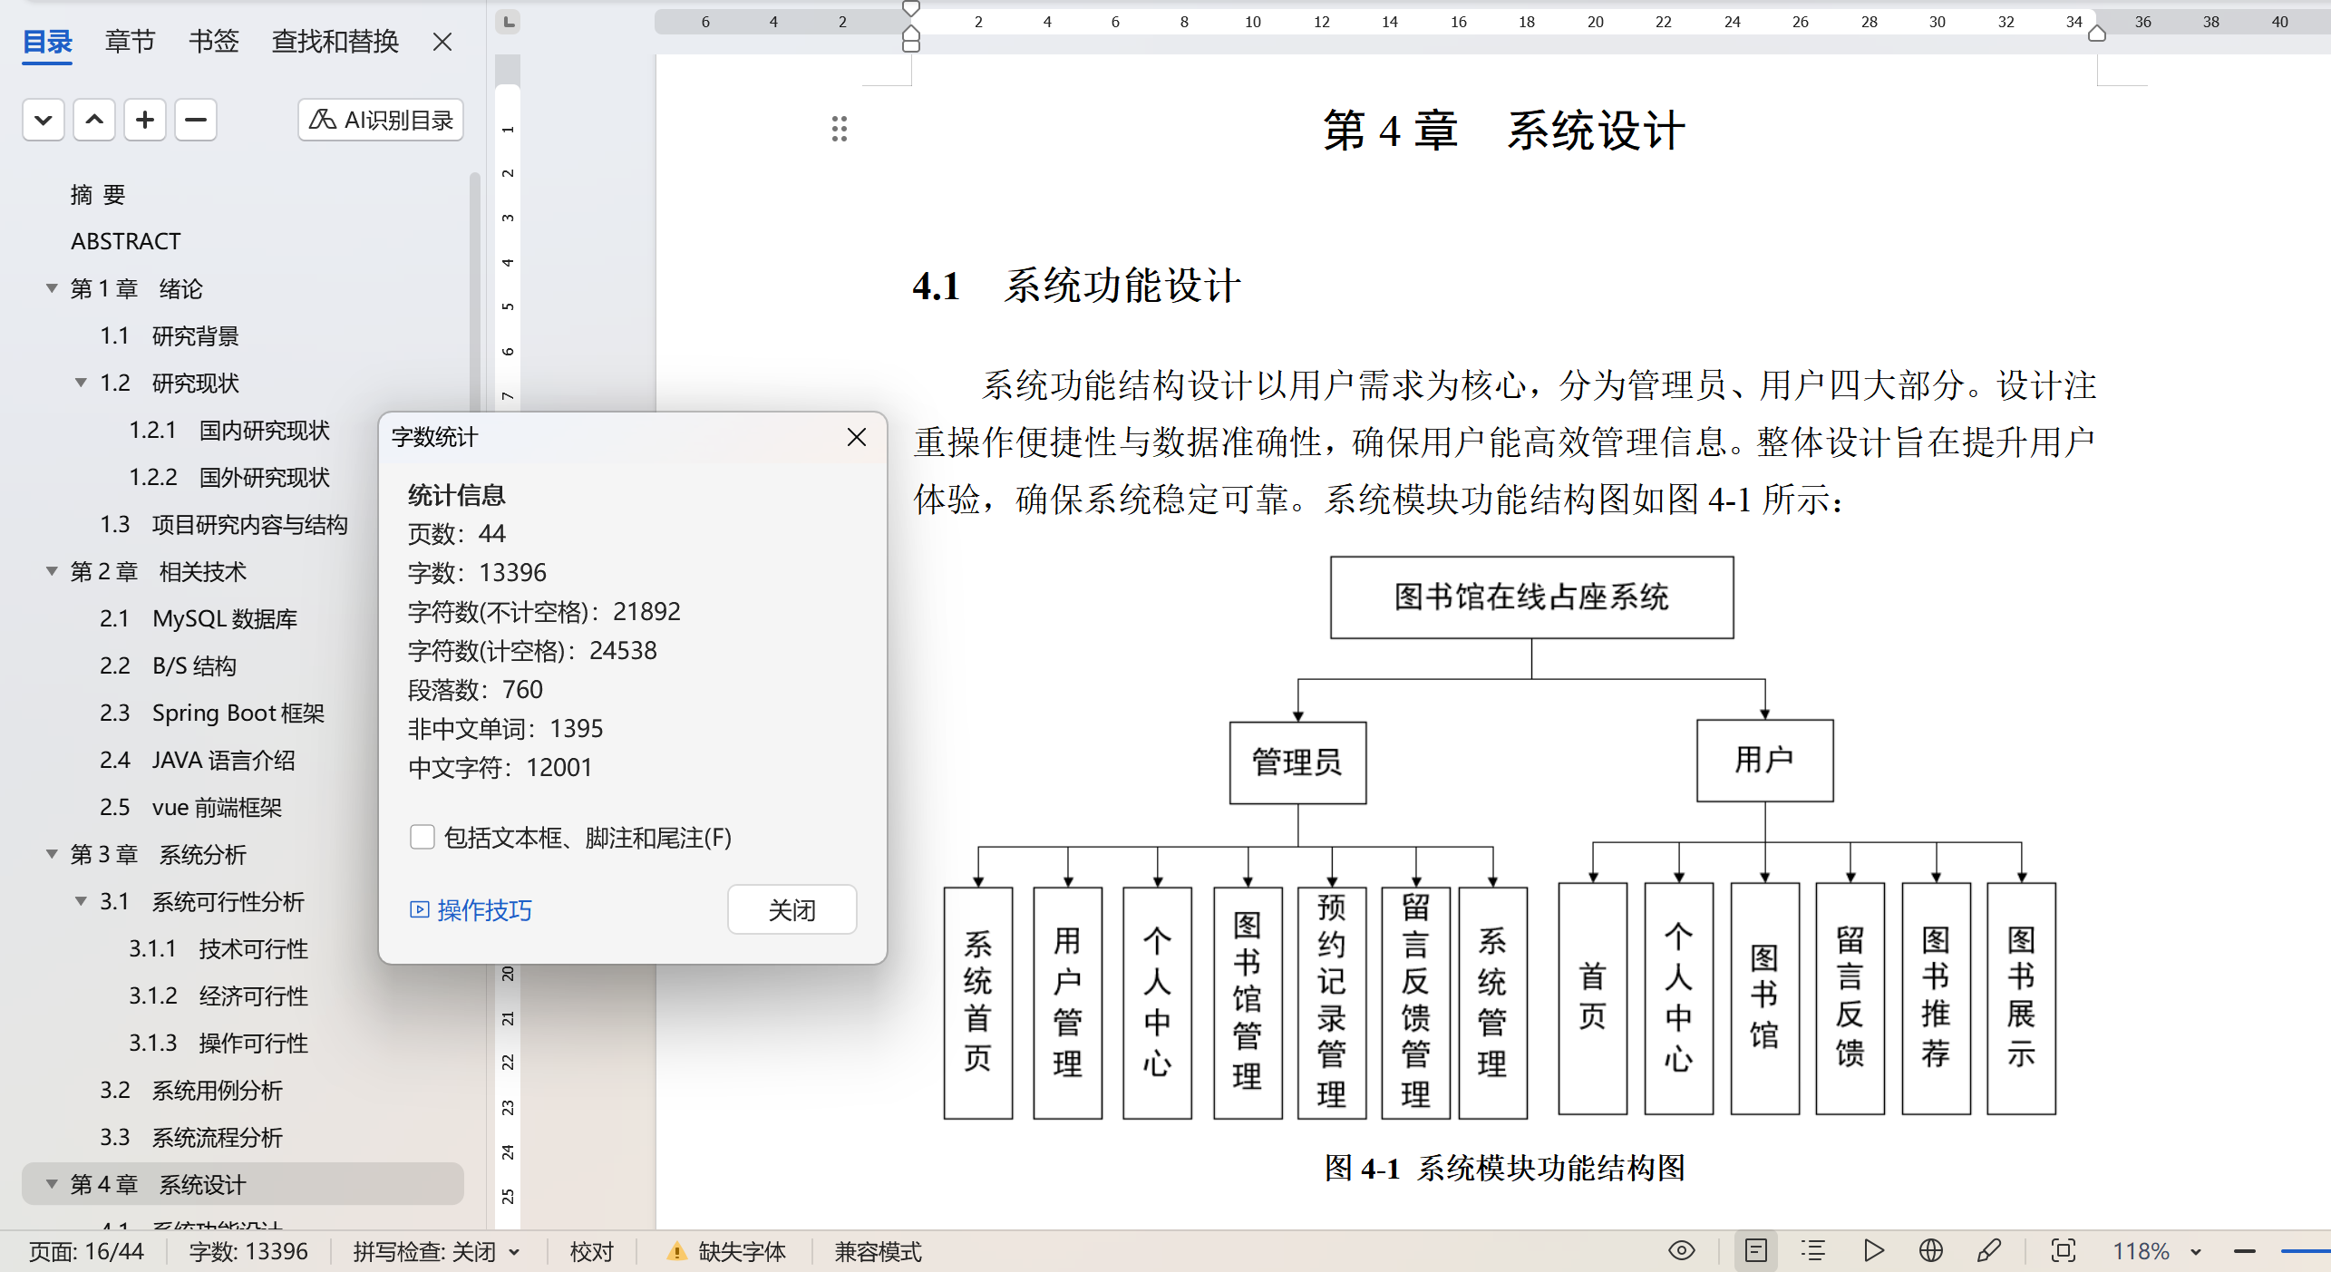This screenshot has height=1272, width=2331.
Task: Toggle page view mode button in status bar
Action: click(1756, 1251)
